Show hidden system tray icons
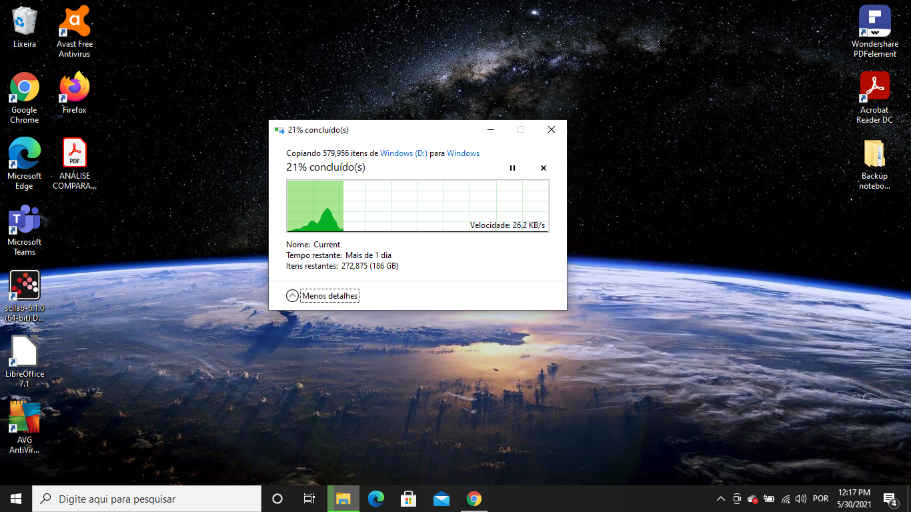 [x=721, y=499]
